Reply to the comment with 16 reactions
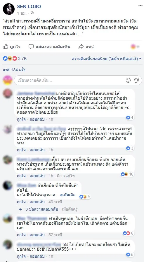The height and width of the screenshot is (262, 144). coord(37,176)
